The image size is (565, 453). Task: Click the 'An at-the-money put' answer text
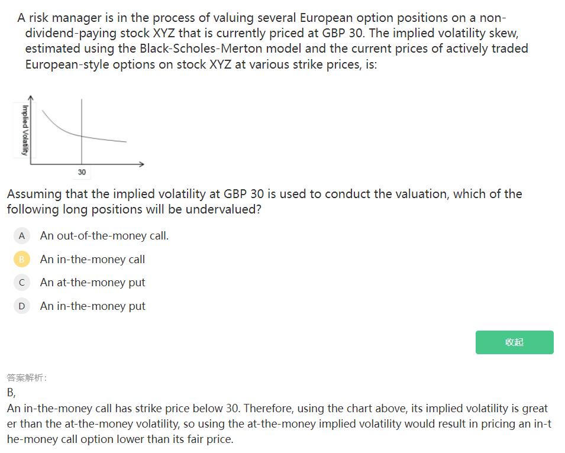point(92,283)
